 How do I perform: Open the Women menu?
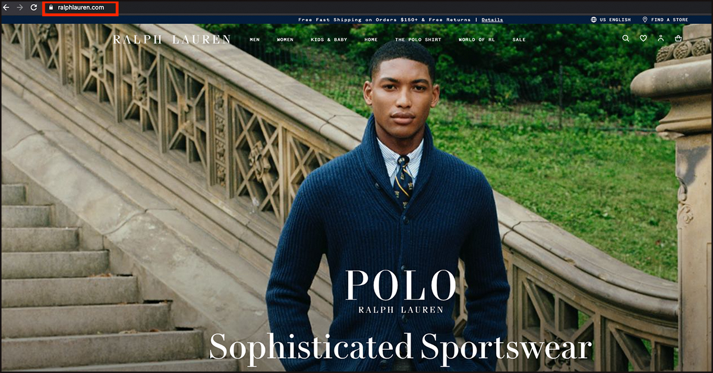coord(285,40)
